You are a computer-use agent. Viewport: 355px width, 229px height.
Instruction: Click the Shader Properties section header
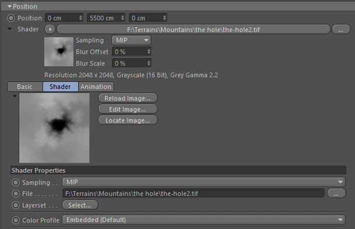[x=178, y=170]
